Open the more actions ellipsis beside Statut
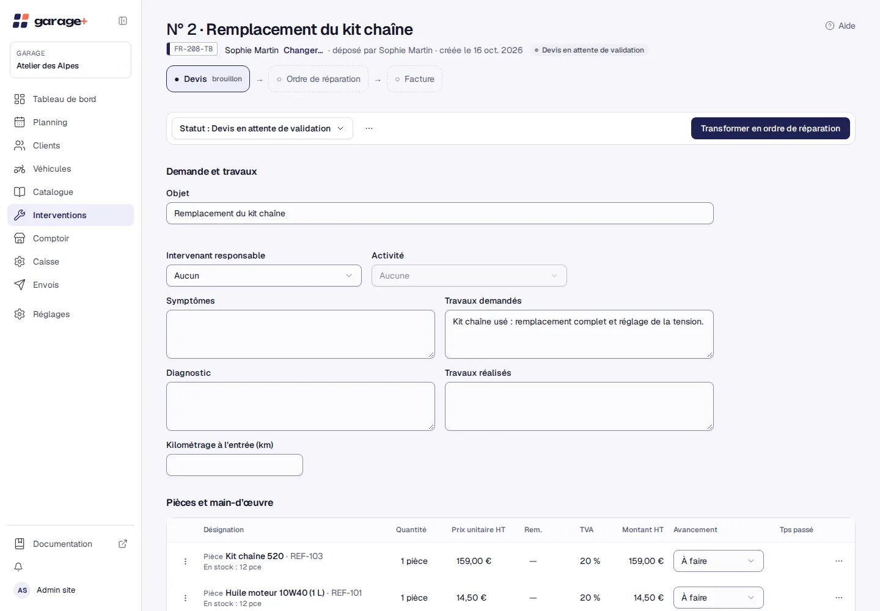This screenshot has width=880, height=611. [x=369, y=128]
